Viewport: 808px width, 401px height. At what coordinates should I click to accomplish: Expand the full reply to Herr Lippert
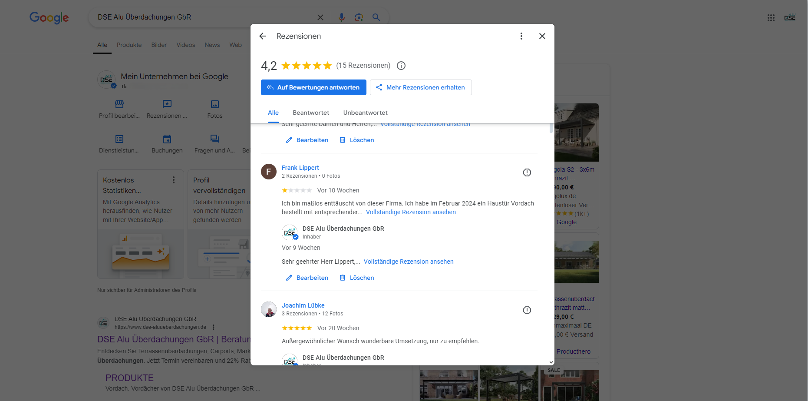[x=409, y=262]
